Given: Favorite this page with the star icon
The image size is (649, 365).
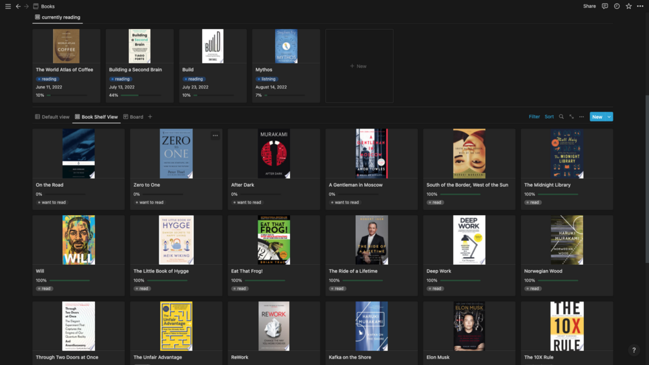Looking at the screenshot, I should (629, 6).
